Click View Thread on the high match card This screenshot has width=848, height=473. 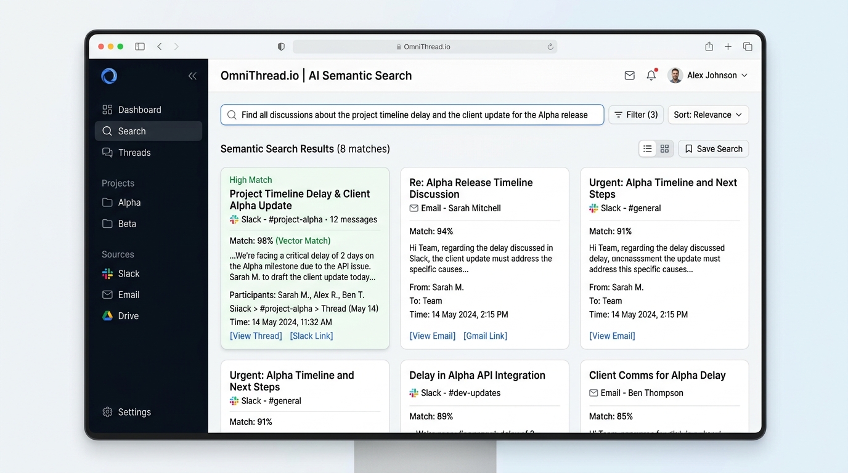[256, 336]
